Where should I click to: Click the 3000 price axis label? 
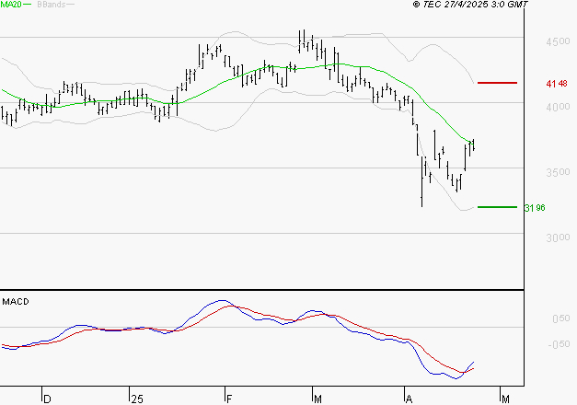[x=558, y=237]
